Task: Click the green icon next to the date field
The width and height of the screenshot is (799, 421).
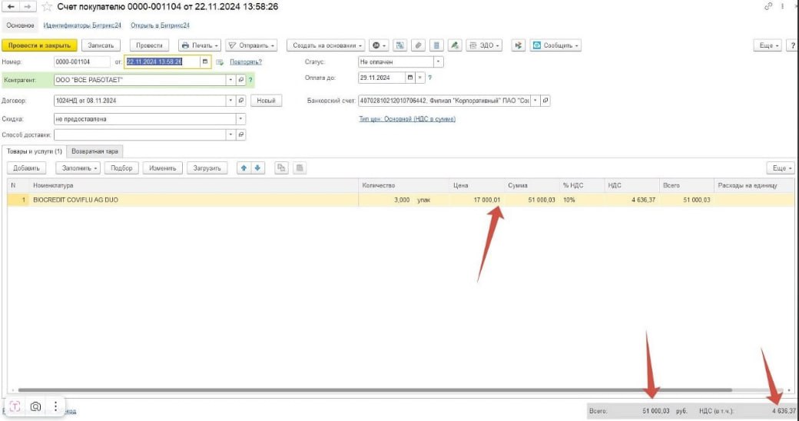Action: click(220, 62)
